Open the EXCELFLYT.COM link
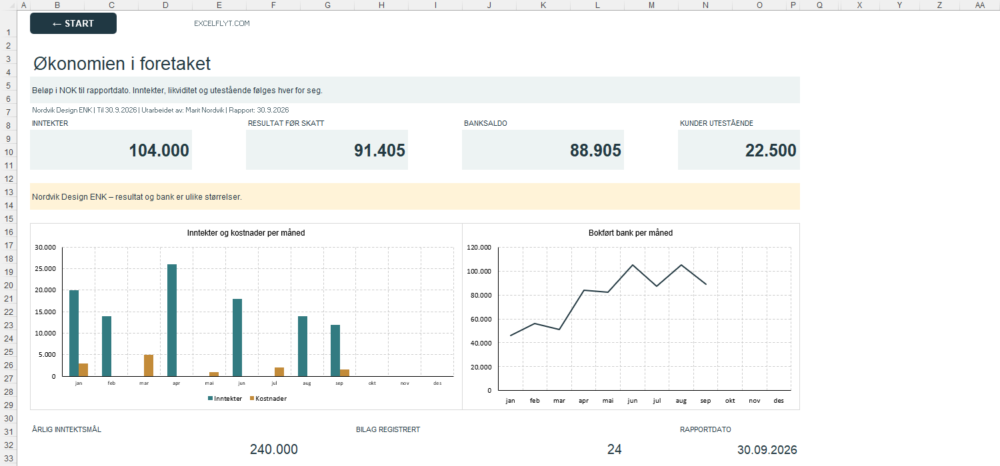The image size is (1000, 466). click(222, 23)
